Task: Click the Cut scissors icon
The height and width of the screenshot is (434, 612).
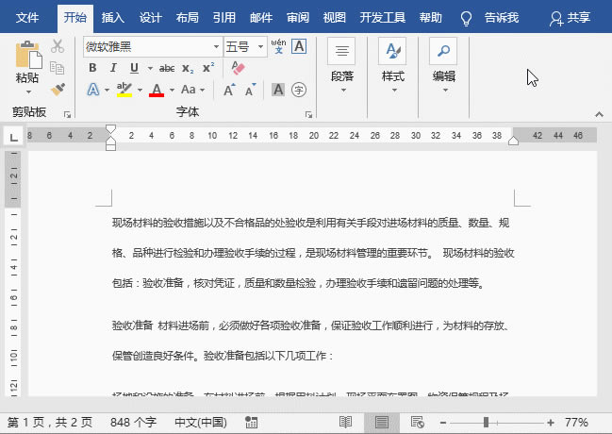Action: (x=58, y=46)
